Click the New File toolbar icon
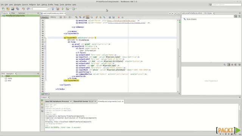 pos(3,9)
